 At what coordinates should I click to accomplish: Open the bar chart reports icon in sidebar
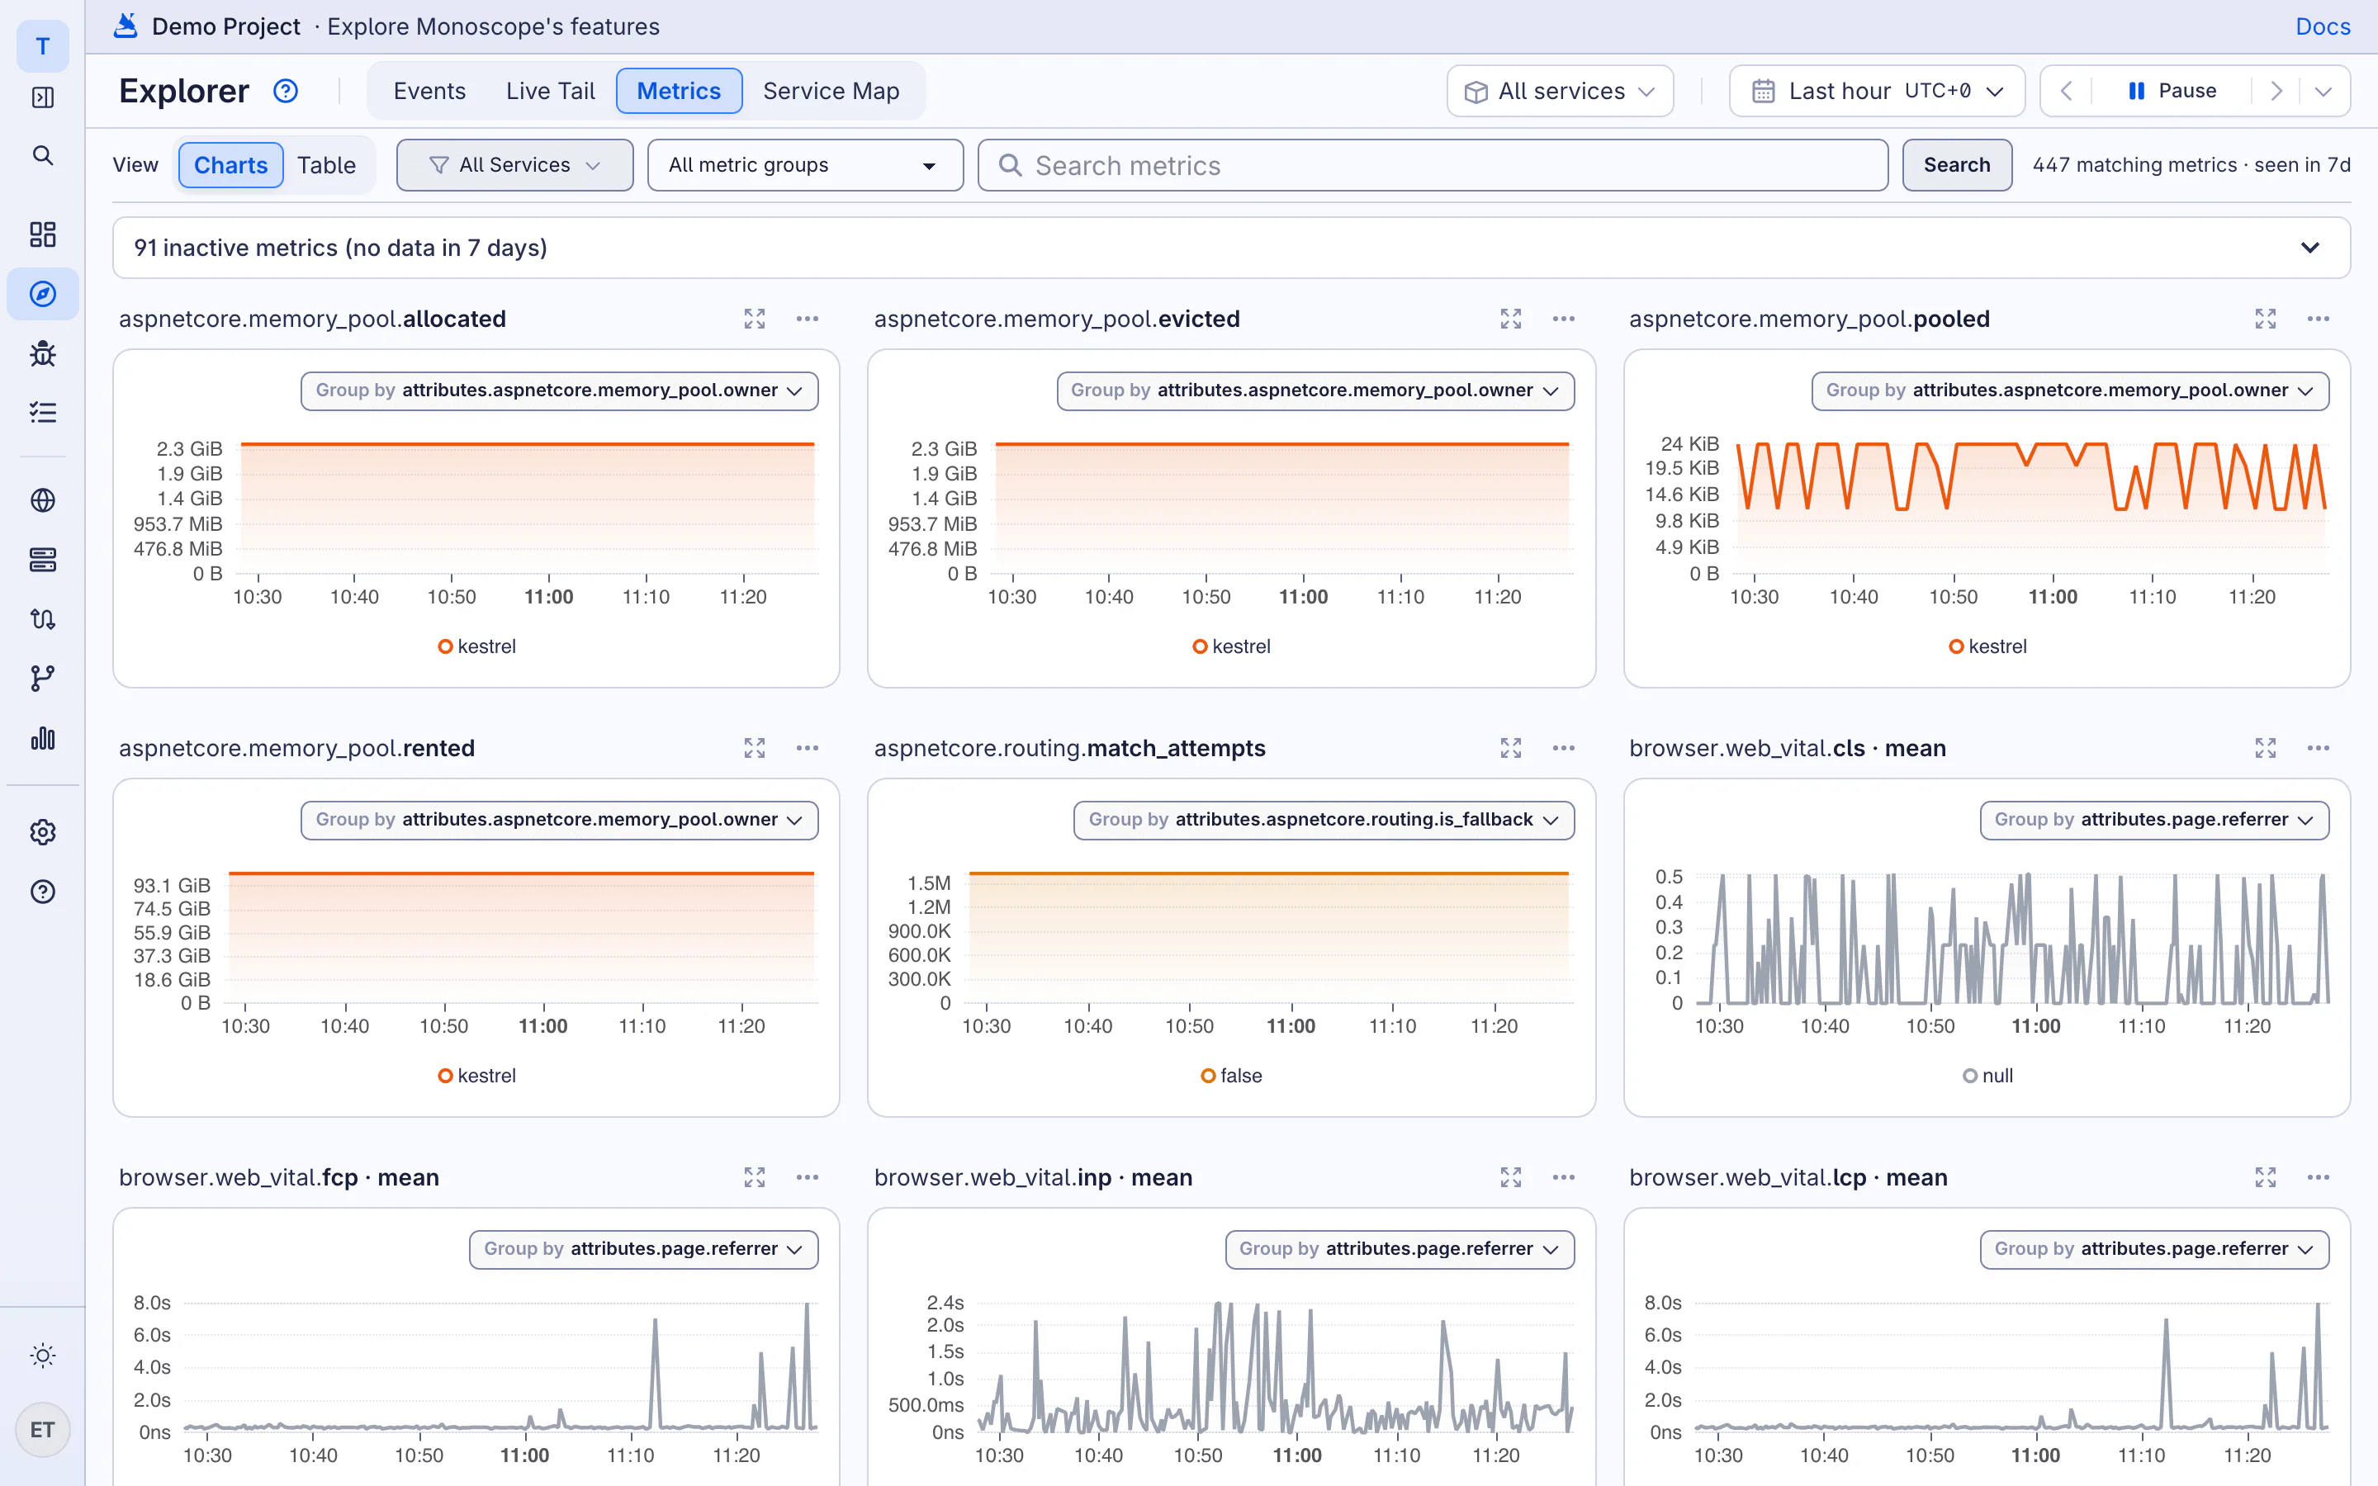click(x=42, y=738)
